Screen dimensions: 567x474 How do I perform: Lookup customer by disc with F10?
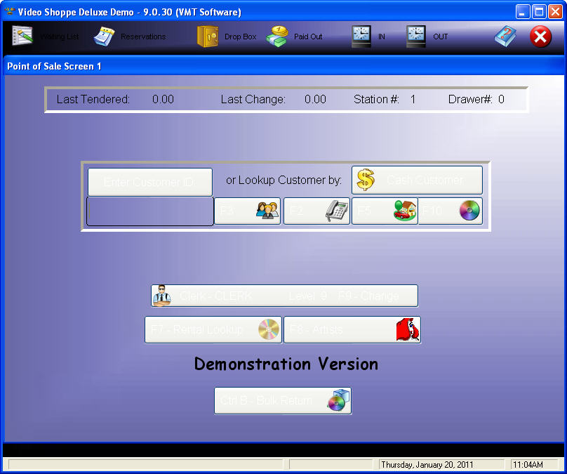coord(451,211)
